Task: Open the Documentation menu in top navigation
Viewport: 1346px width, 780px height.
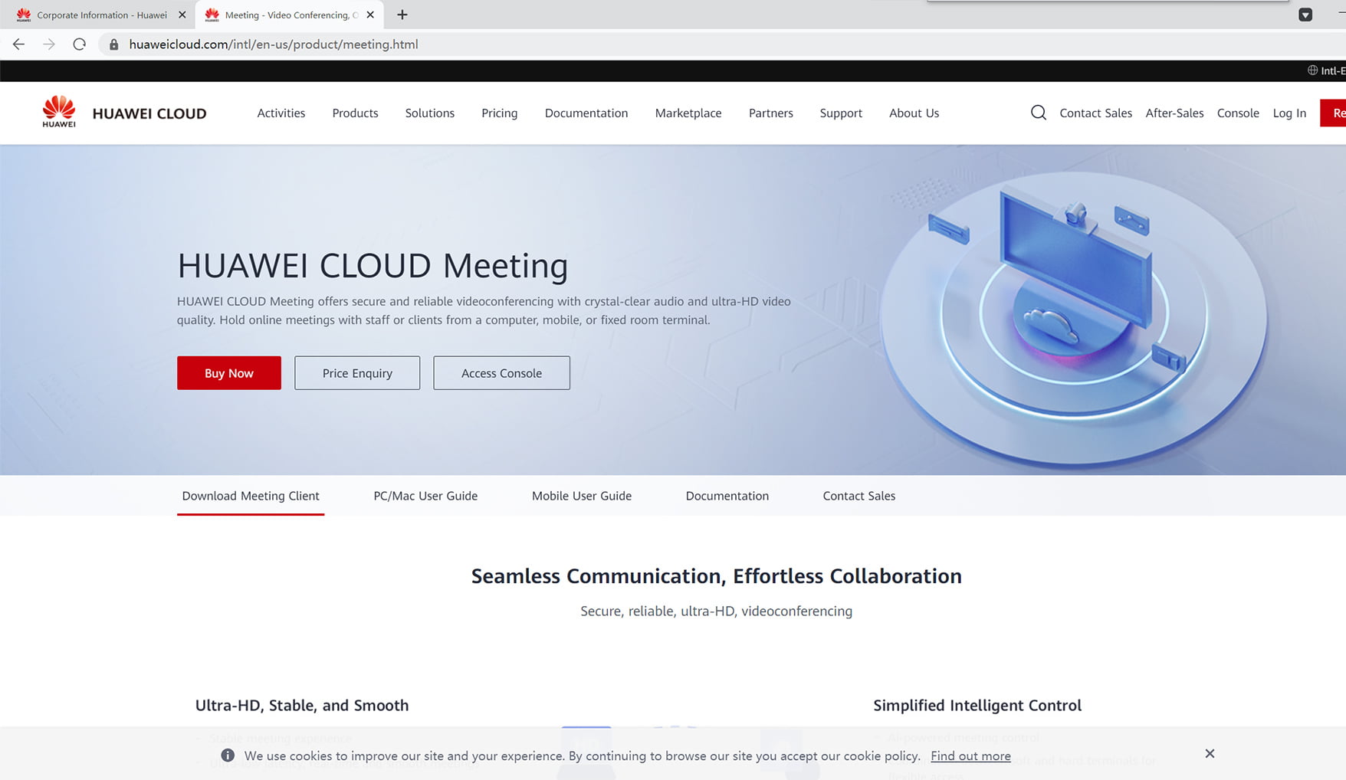Action: pos(586,113)
